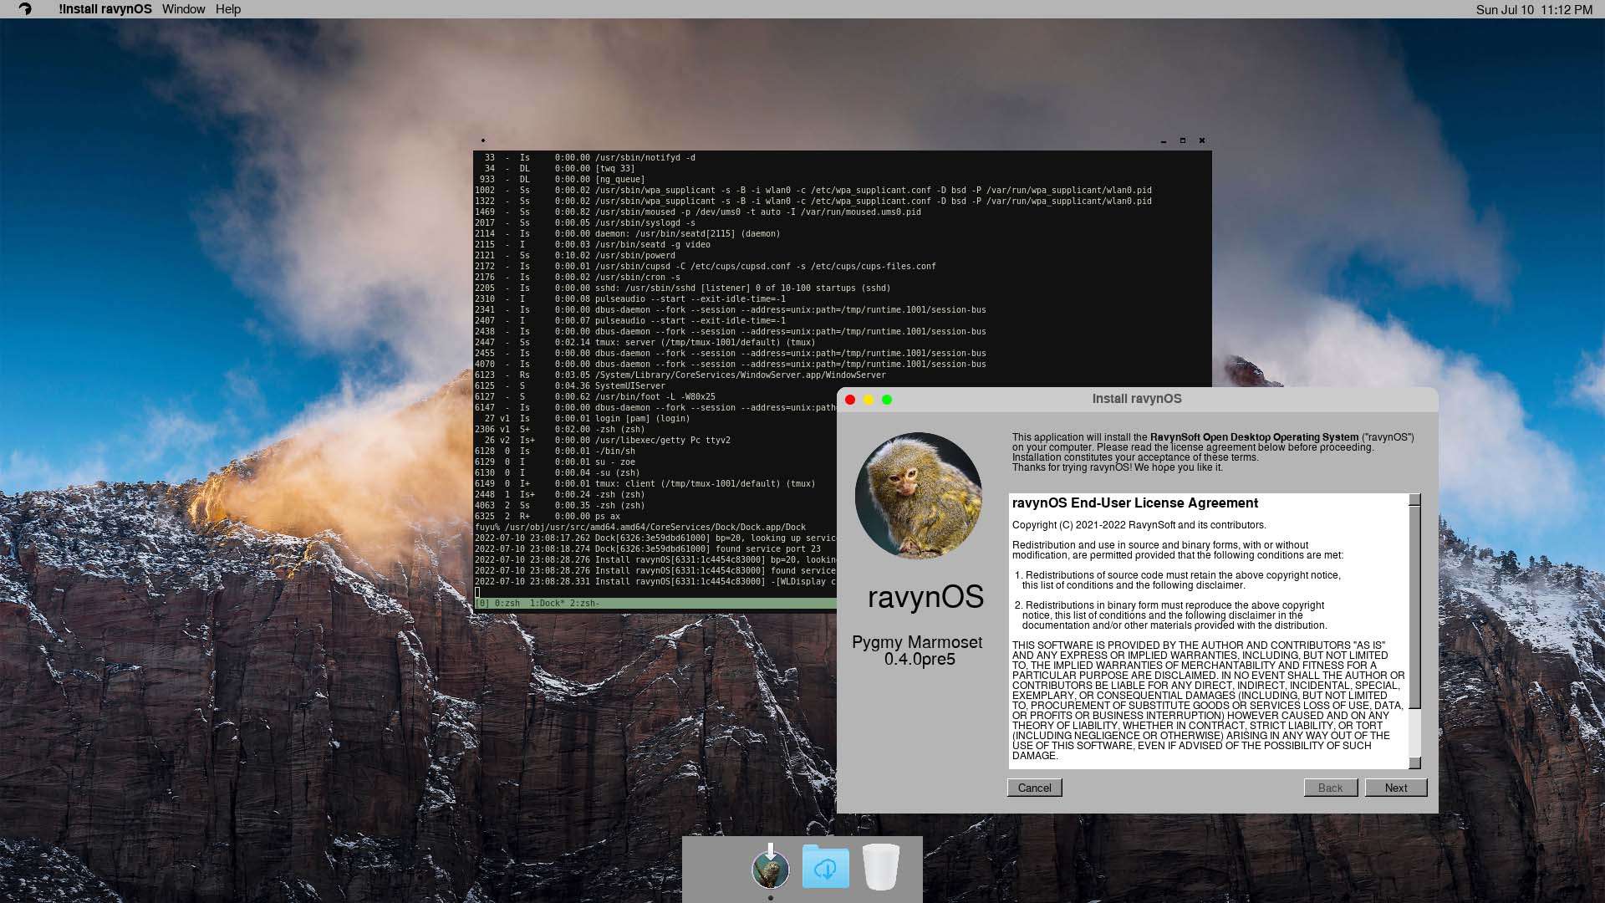The width and height of the screenshot is (1605, 903).
Task: Minimize installer with yellow button
Action: (869, 400)
